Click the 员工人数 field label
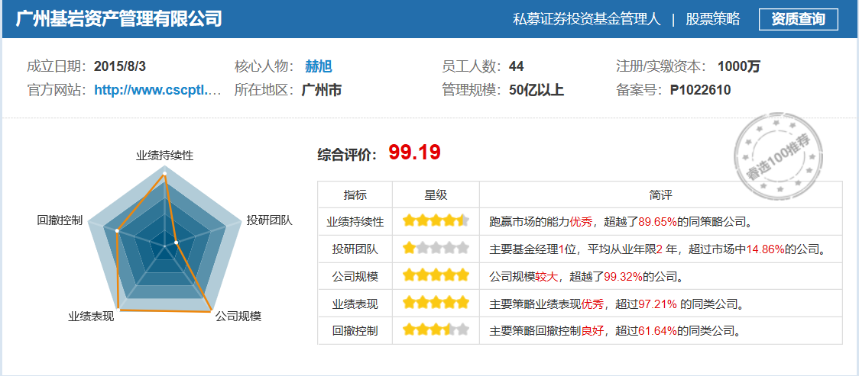859x376 pixels. pos(472,66)
